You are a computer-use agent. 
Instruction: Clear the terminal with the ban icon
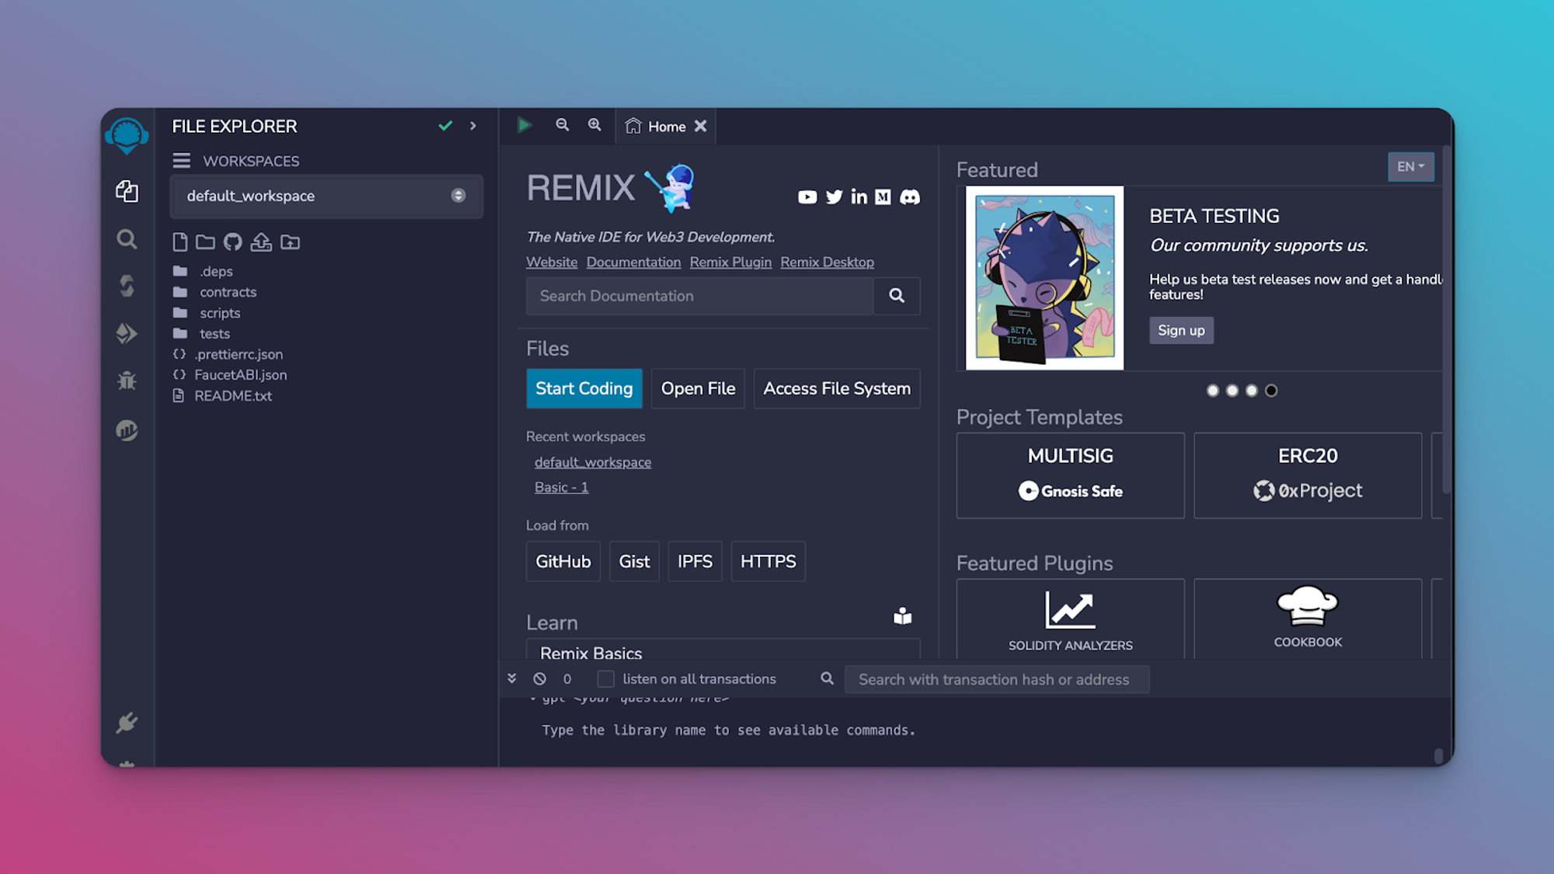coord(539,679)
